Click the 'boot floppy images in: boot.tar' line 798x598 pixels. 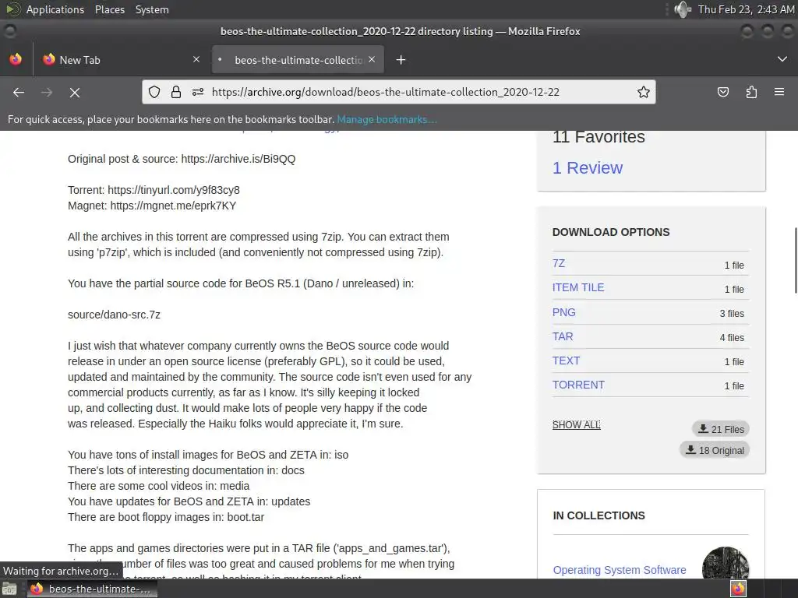(166, 517)
